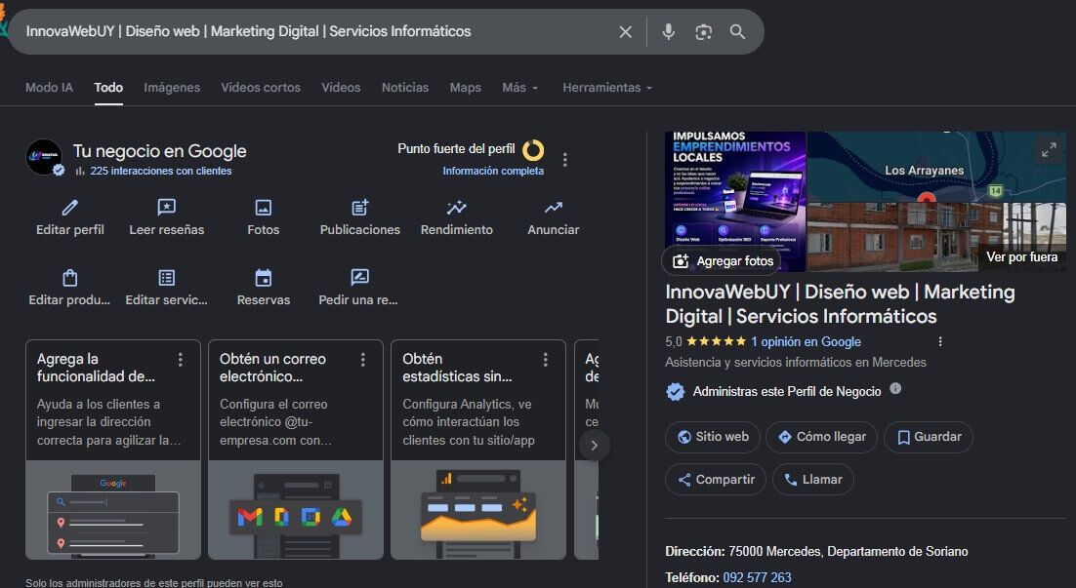Open the purple business promo photo
The width and height of the screenshot is (1076, 588).
point(735,202)
